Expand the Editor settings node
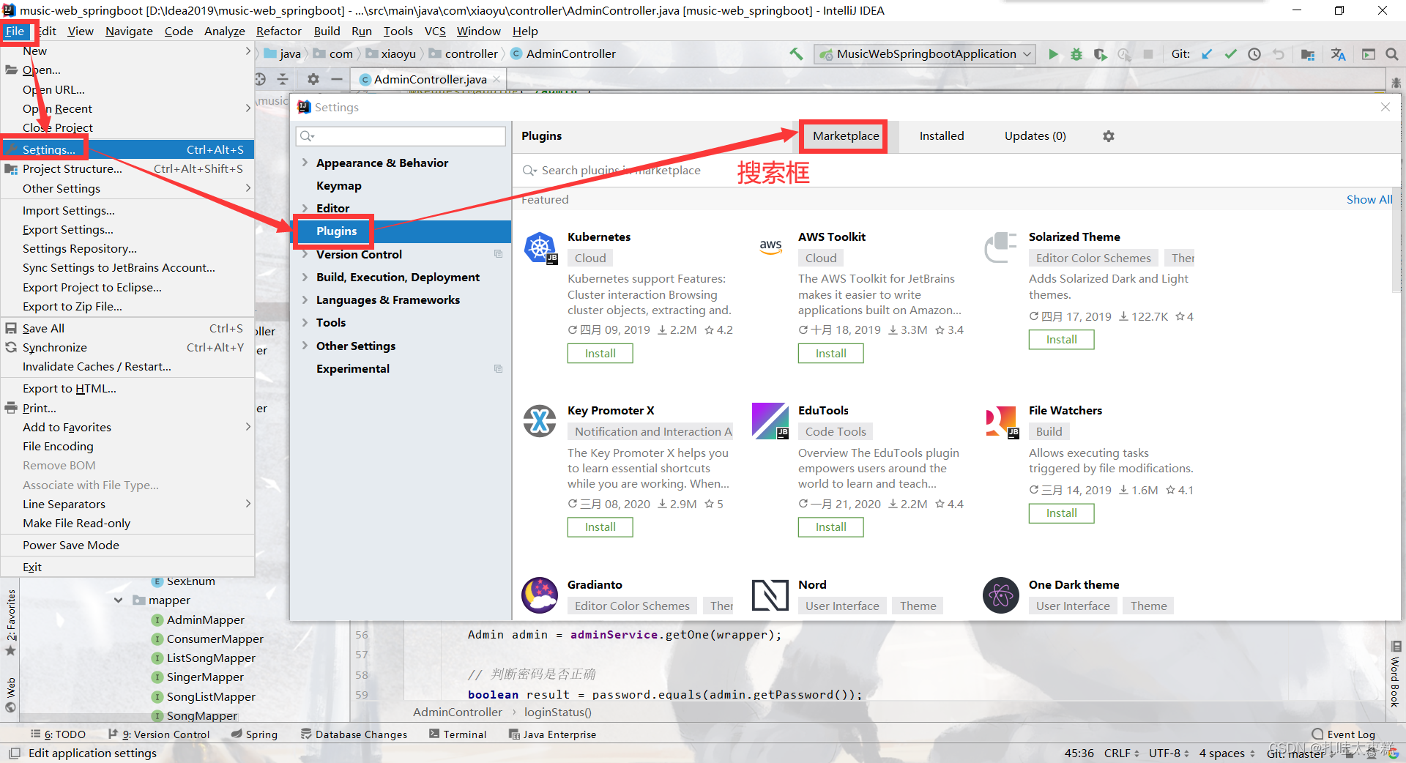Screen dimensions: 1406x763 [305, 208]
